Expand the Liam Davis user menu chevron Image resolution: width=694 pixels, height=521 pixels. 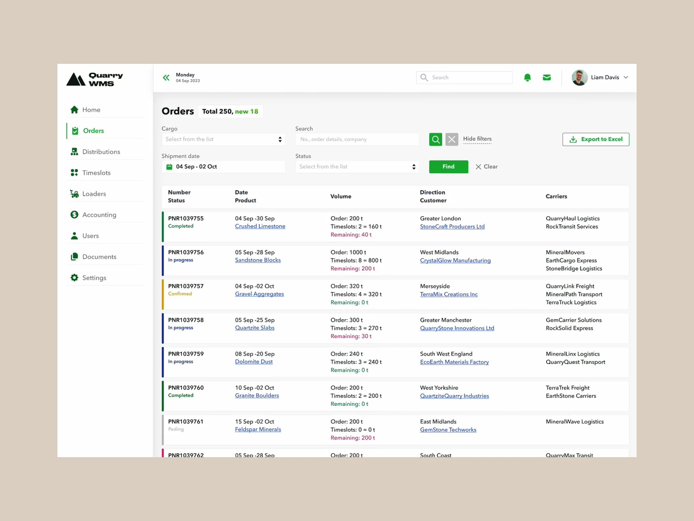[626, 77]
